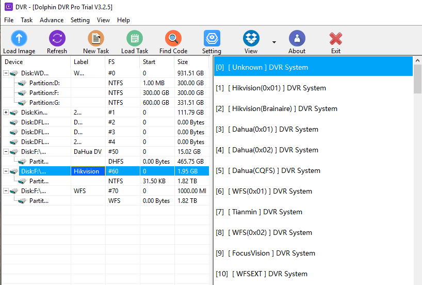Click the disk icon of the #2 disk row

[x=14, y=122]
